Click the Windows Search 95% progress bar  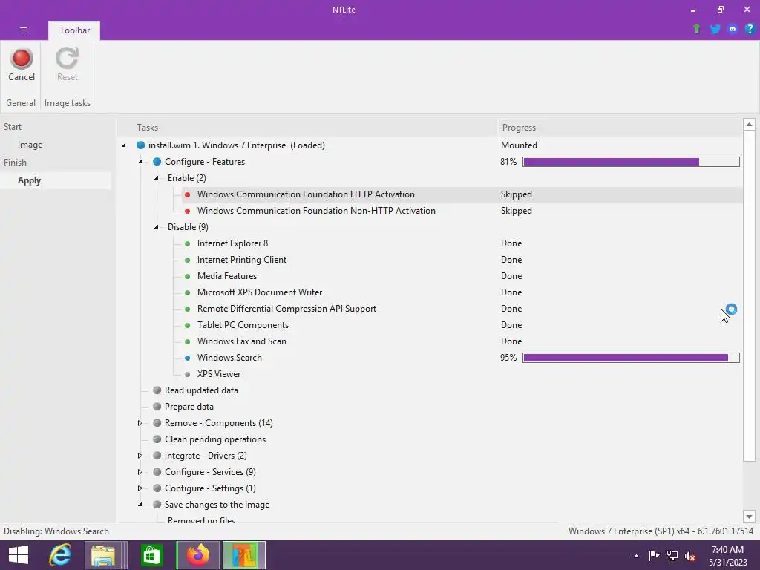631,358
